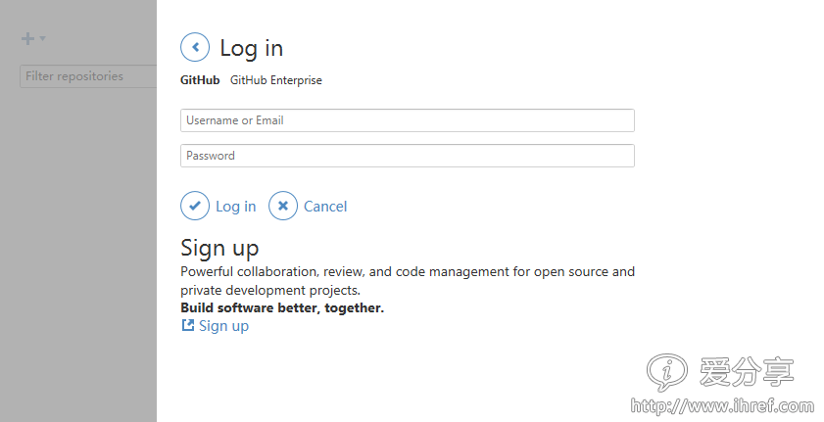
Task: Click the external link icon beside Sign up
Action: coord(187,325)
